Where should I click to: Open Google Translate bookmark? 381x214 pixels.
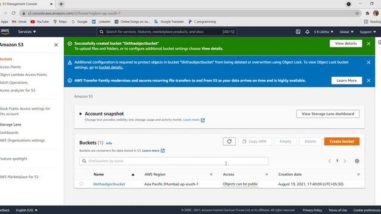[x=169, y=21]
